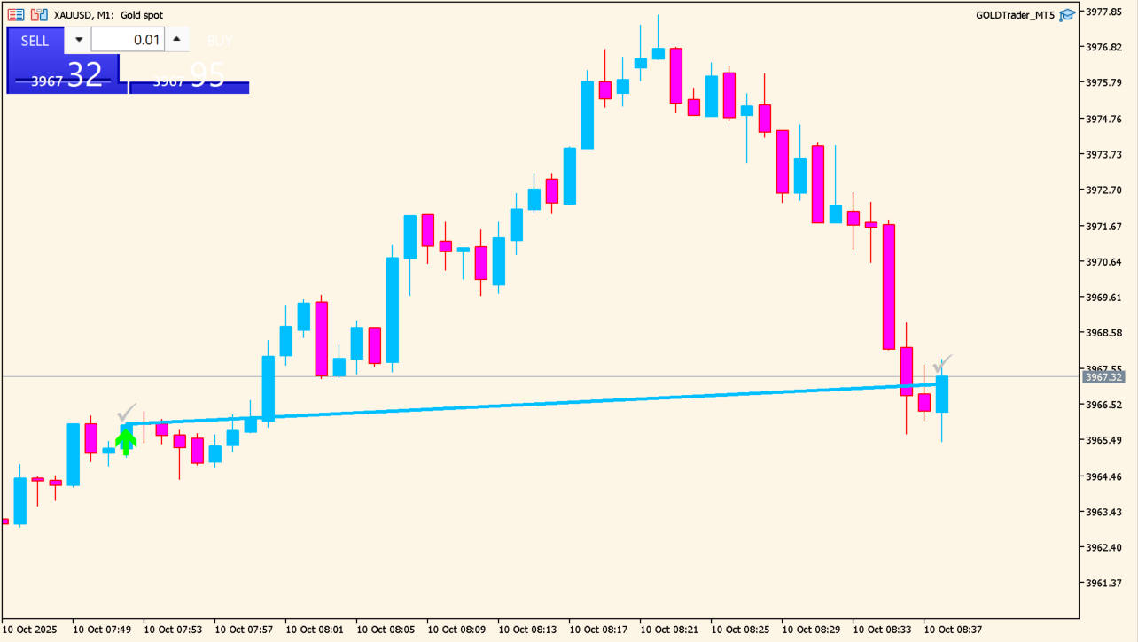Click the GOLDTrader_MT5 expert advisor hat icon
Screen dimensions: 1138x642
click(1067, 15)
